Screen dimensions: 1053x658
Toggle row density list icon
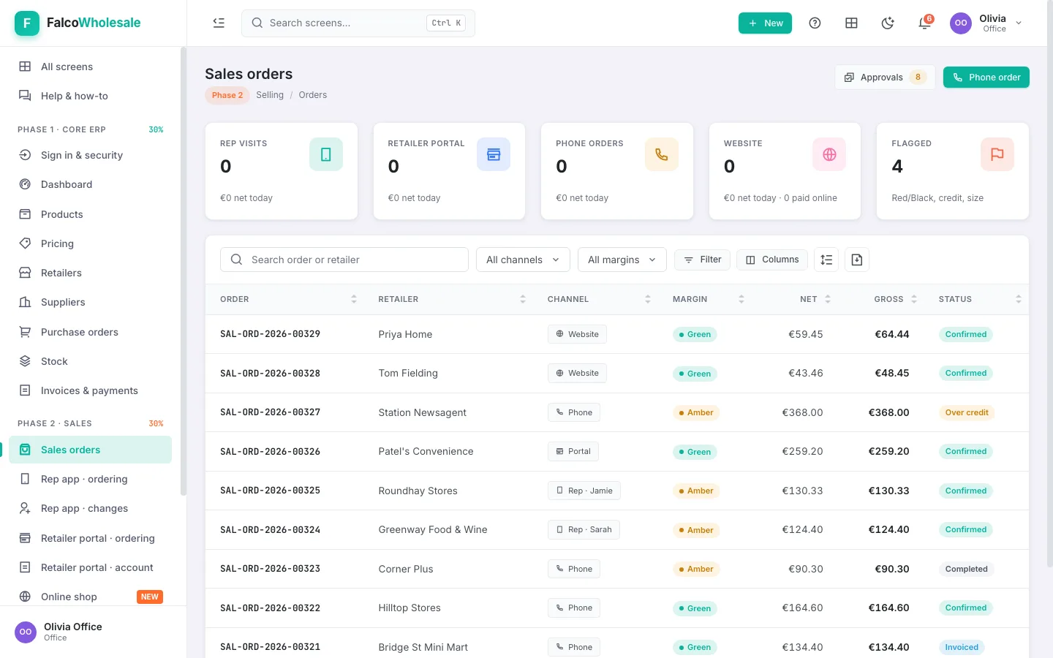(826, 260)
